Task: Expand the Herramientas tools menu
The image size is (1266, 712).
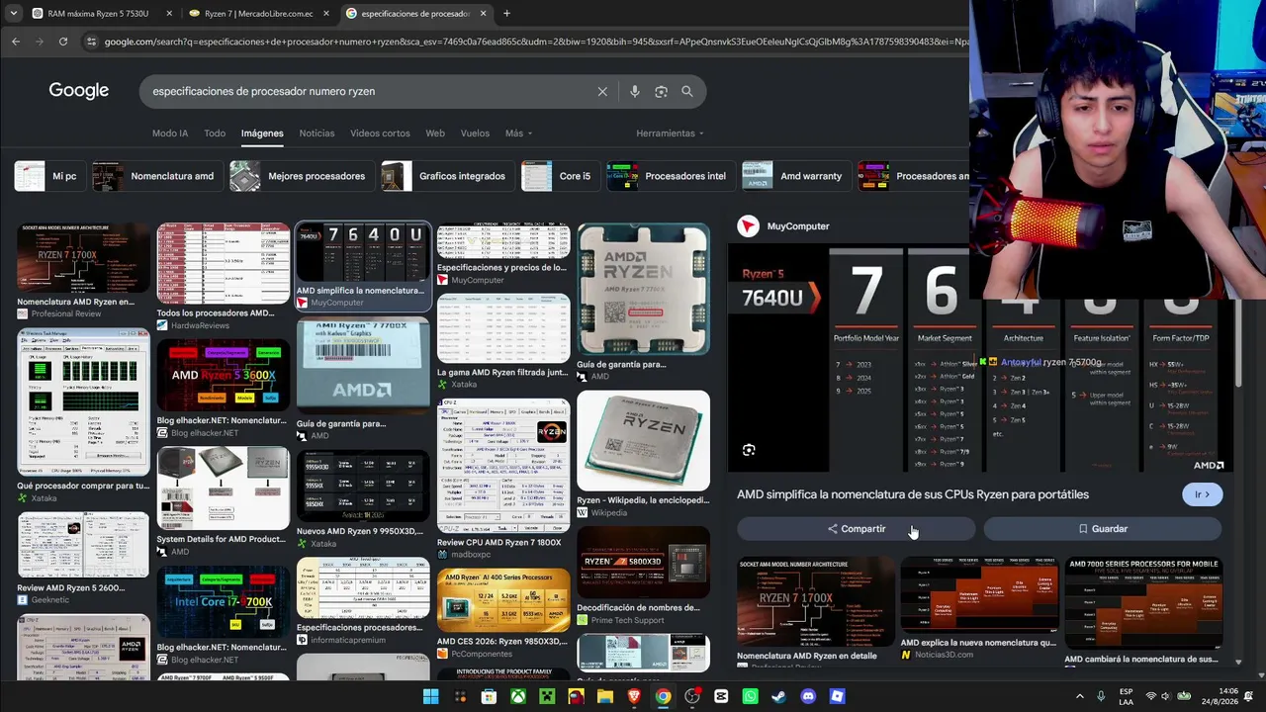Action: tap(670, 133)
